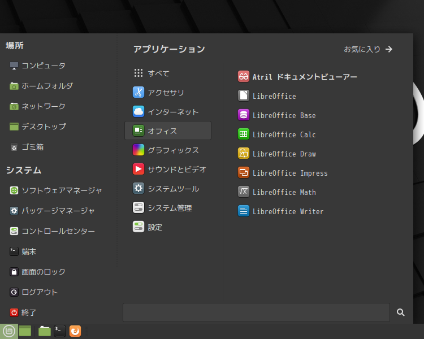The height and width of the screenshot is (339, 424).
Task: Open ネットワーク folder icon
Action: (x=14, y=106)
